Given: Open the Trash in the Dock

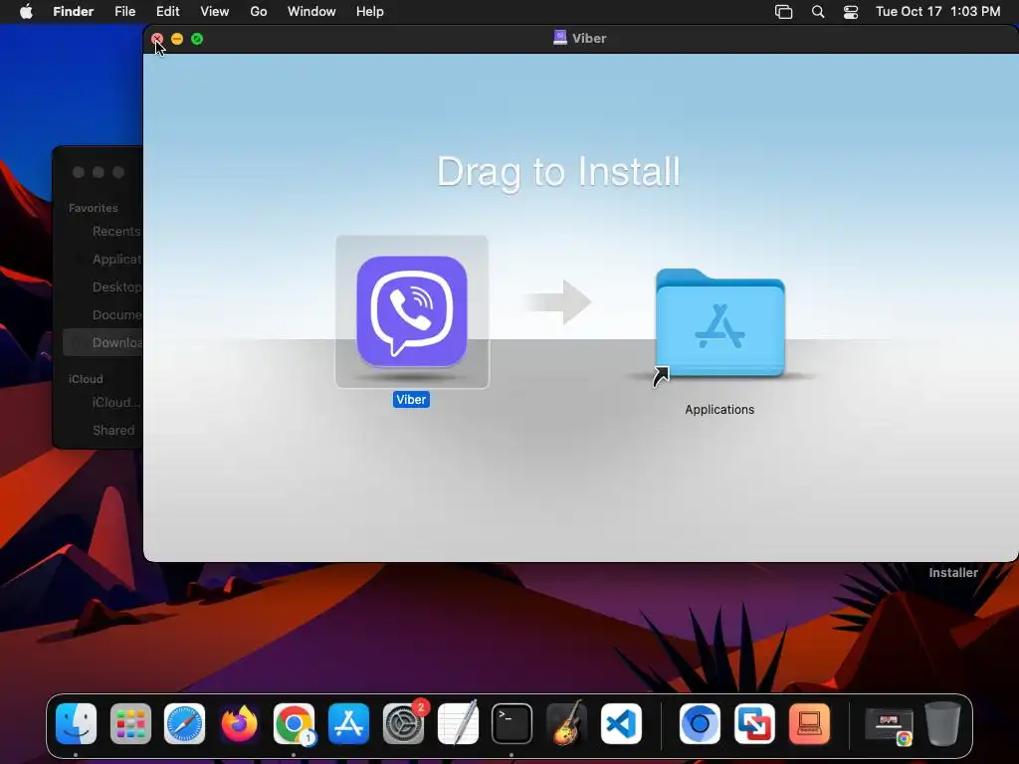Looking at the screenshot, I should (x=943, y=723).
